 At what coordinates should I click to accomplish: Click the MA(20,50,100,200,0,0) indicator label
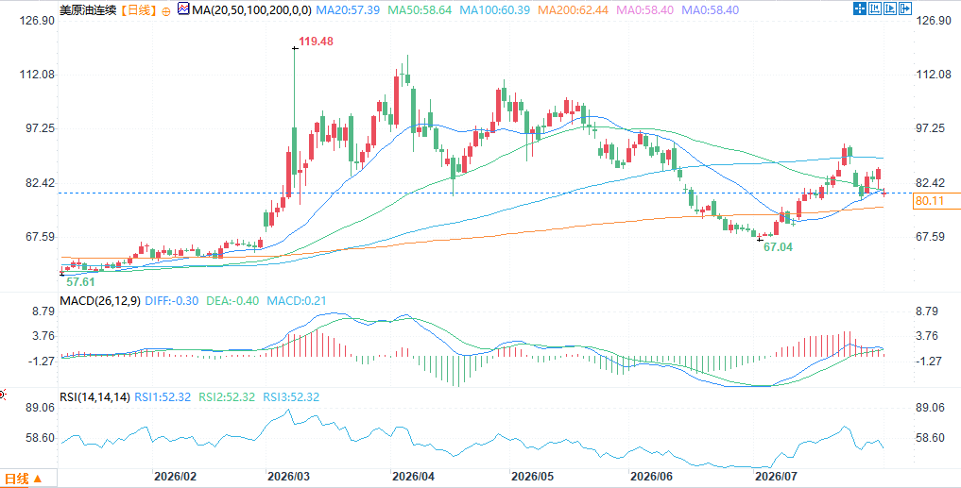click(252, 10)
